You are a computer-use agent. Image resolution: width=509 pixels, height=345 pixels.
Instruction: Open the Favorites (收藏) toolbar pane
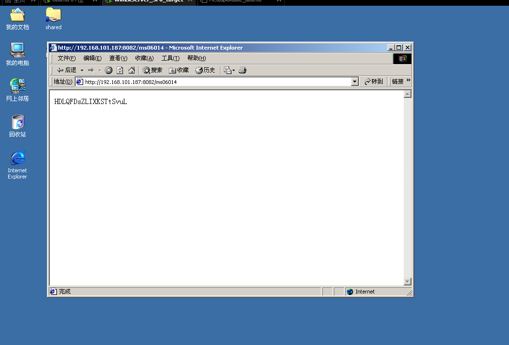pyautogui.click(x=179, y=70)
